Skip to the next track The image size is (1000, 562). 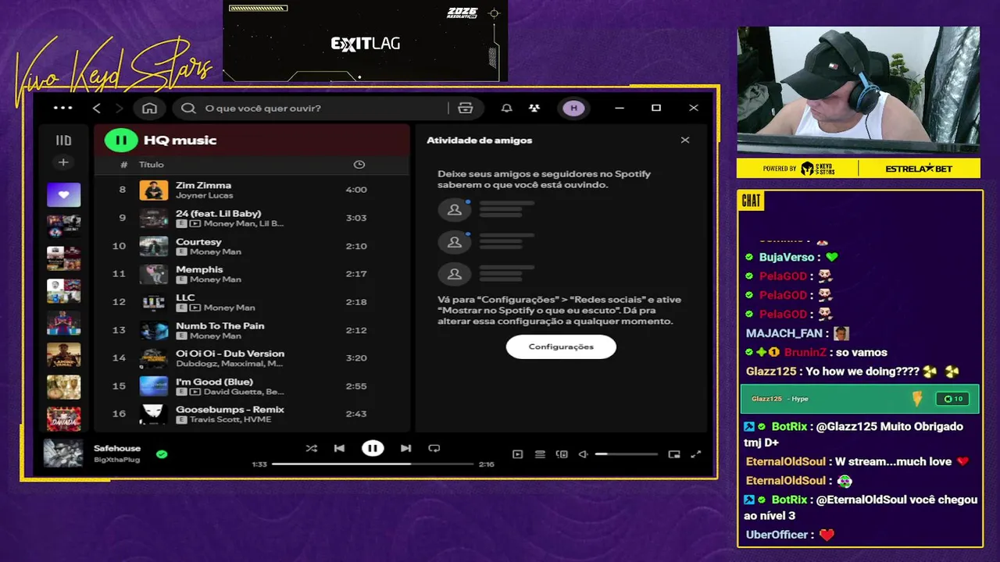[405, 448]
